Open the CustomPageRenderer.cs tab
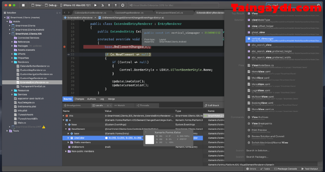The width and height of the screenshot is (325, 172). tap(129, 13)
